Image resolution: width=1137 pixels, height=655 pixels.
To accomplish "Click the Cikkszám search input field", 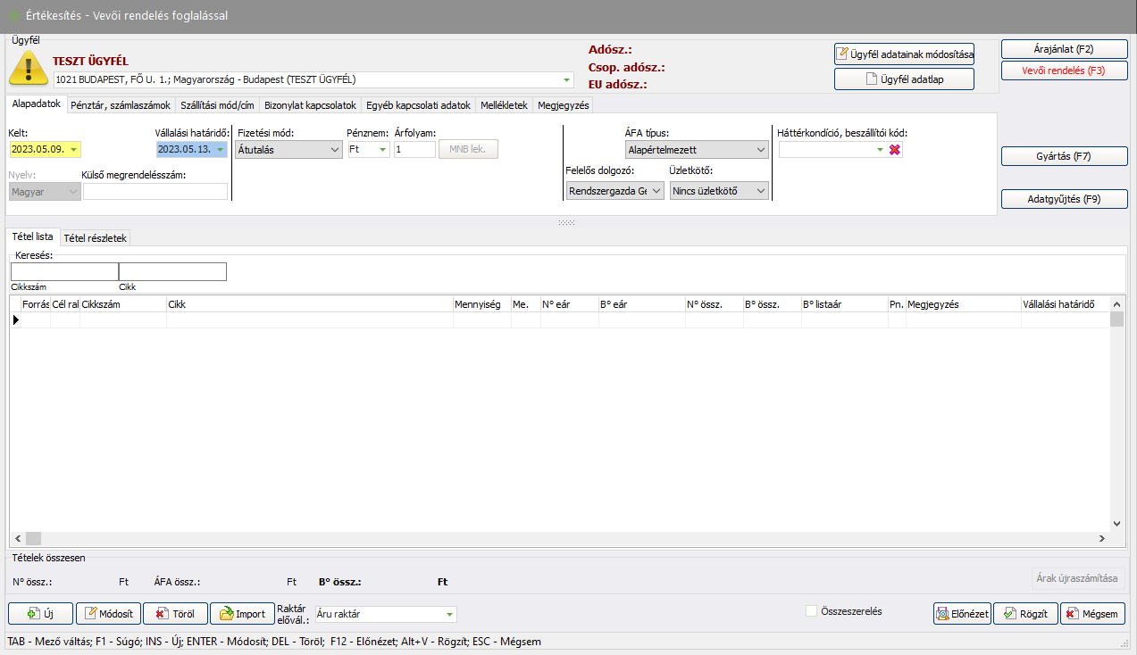I will click(64, 272).
